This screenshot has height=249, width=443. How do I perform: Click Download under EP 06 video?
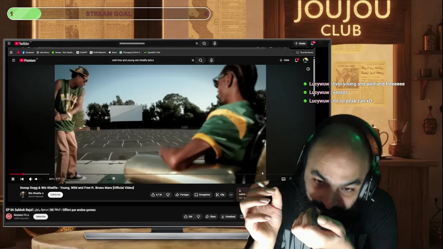pos(228,216)
